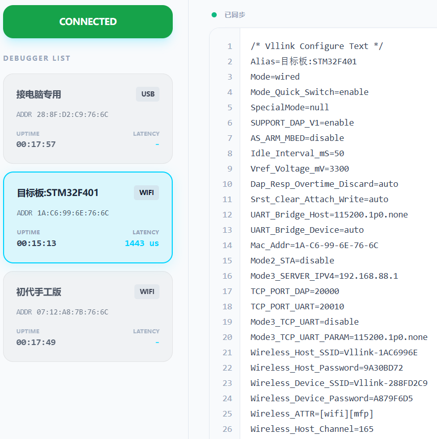Click the green CONNECTED button
Screen dimensions: 437x439
(88, 22)
